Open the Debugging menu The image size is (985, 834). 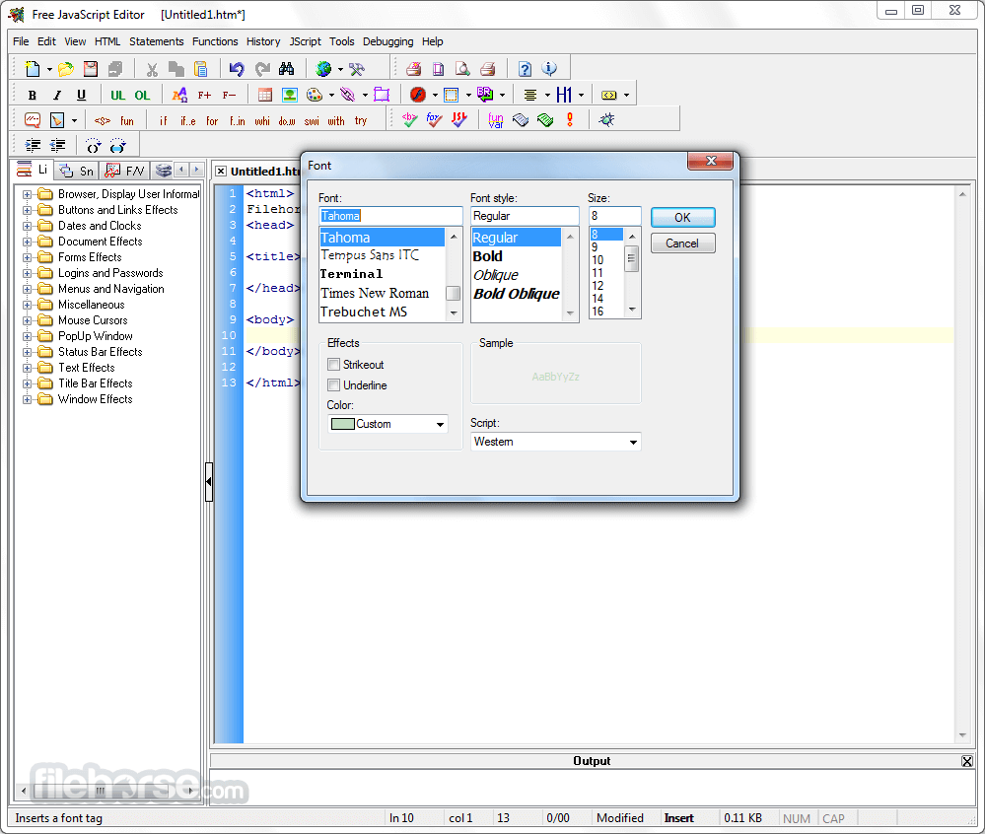tap(387, 41)
